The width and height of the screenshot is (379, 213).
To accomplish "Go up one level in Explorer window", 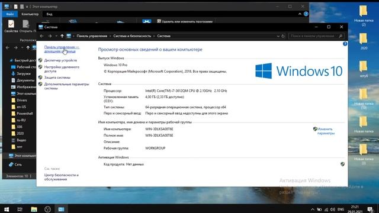I will click(x=28, y=47).
